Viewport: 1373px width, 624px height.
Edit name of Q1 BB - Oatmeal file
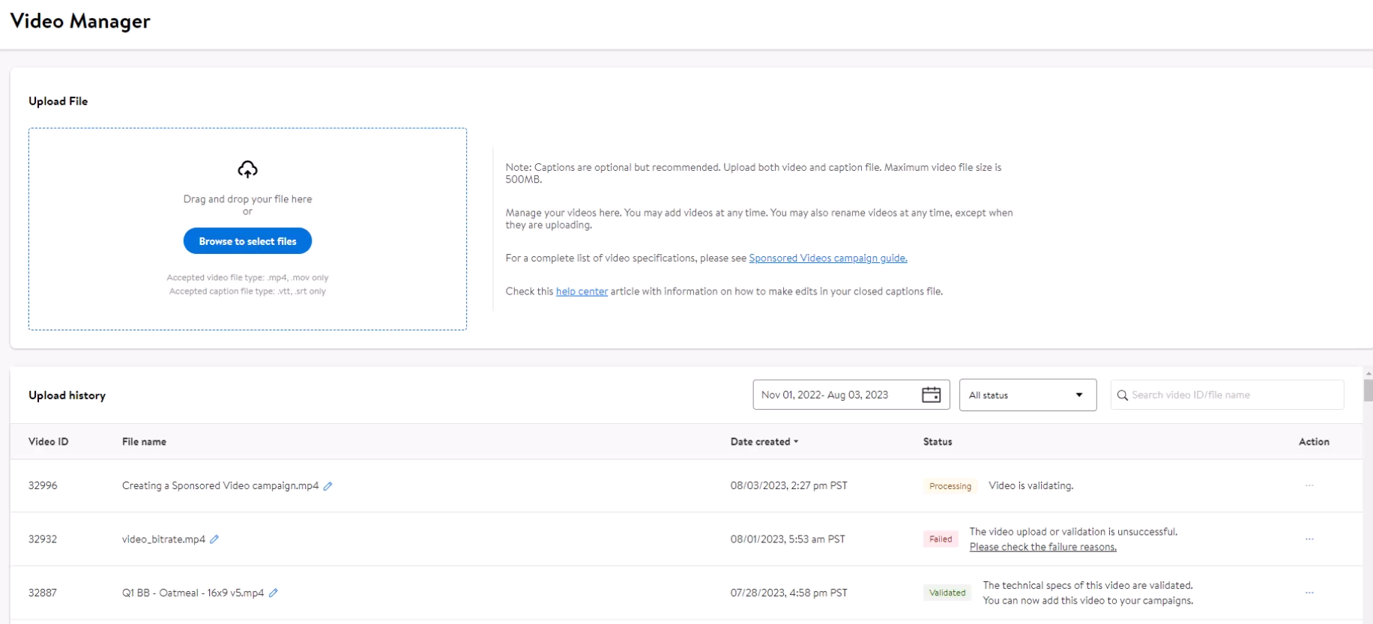click(274, 593)
